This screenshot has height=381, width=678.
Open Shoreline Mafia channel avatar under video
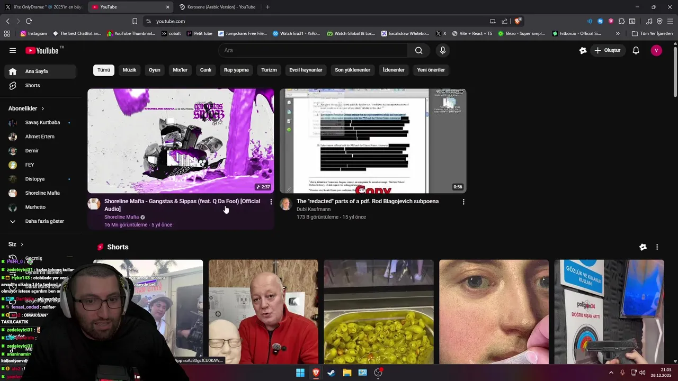(x=94, y=204)
